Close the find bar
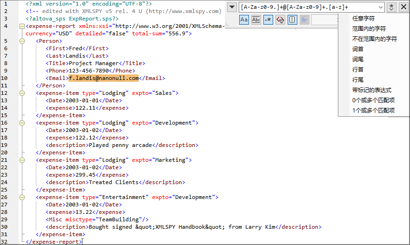The image size is (410, 245). click(403, 7)
